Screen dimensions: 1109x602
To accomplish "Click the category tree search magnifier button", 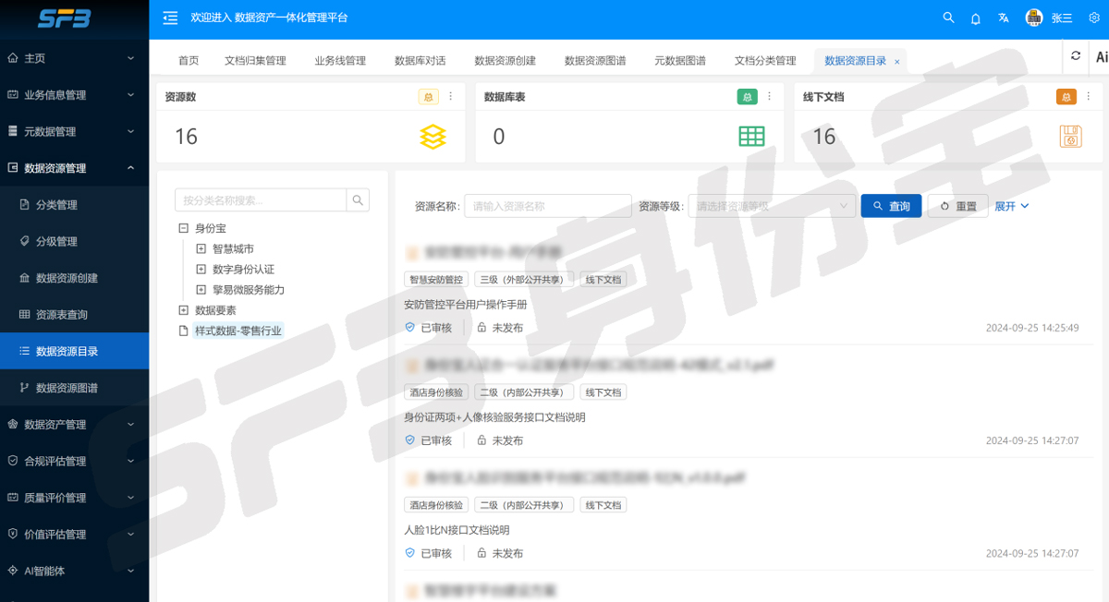I will coord(358,199).
